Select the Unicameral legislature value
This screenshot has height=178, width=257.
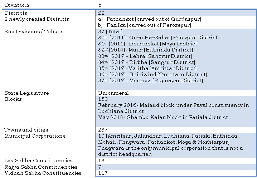(113, 93)
